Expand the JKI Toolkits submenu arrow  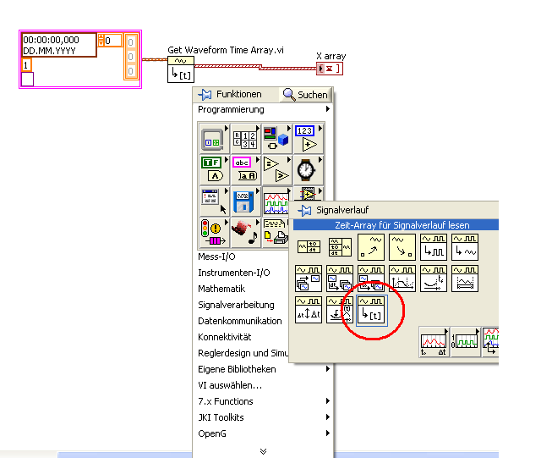pyautogui.click(x=327, y=417)
